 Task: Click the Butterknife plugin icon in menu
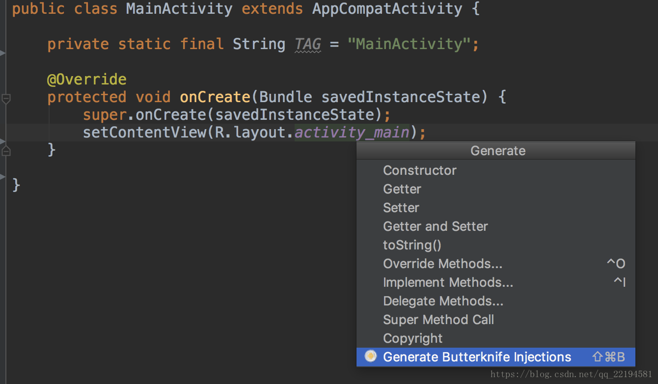371,357
